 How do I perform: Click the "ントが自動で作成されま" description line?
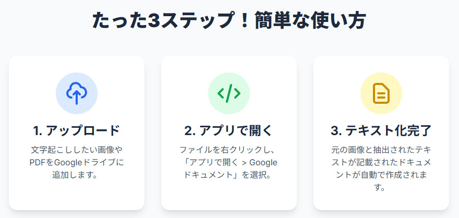click(381, 175)
